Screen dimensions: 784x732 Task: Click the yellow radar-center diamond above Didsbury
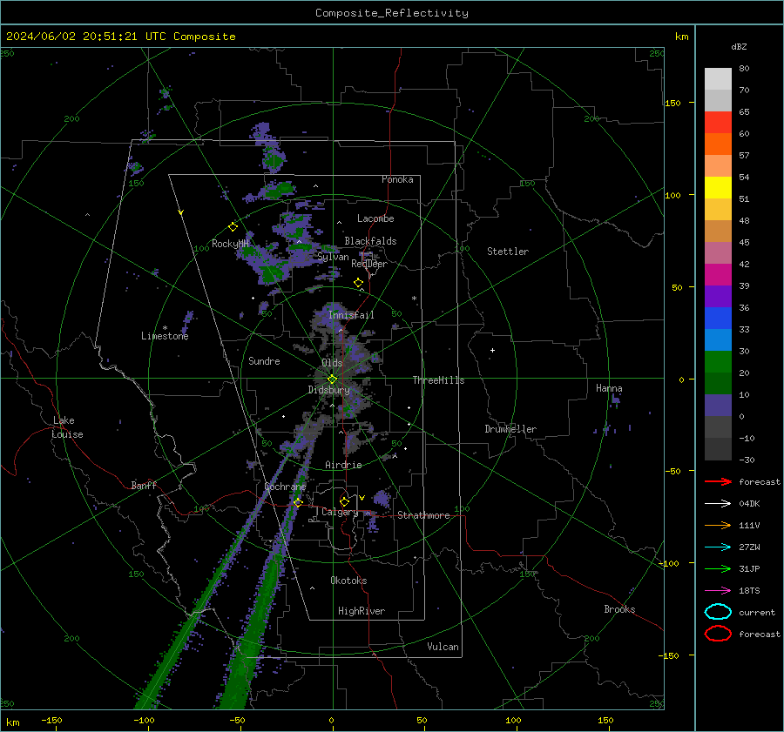pos(332,379)
